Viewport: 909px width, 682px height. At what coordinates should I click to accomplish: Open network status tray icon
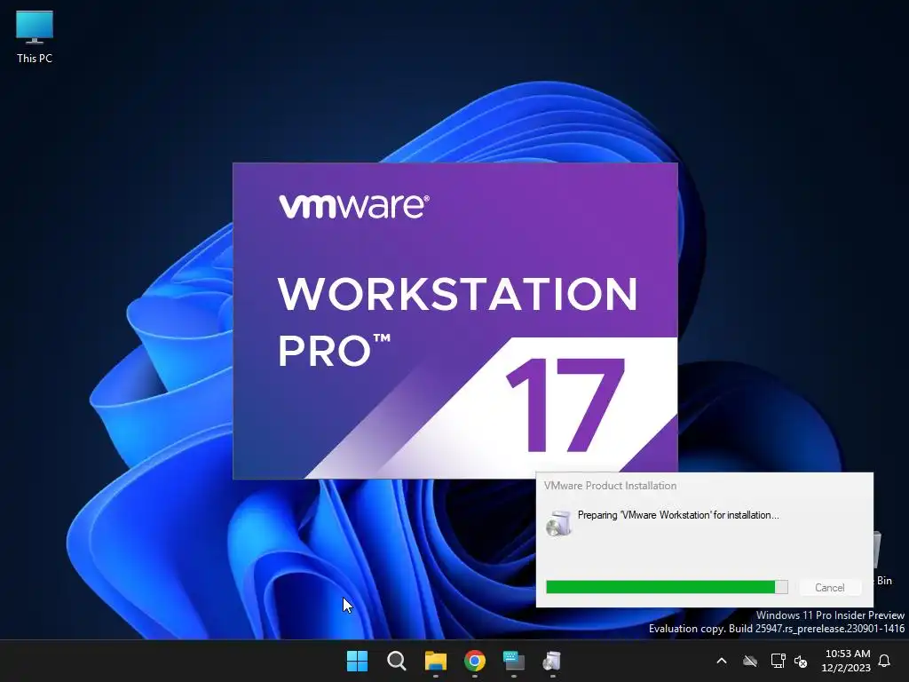coord(778,661)
